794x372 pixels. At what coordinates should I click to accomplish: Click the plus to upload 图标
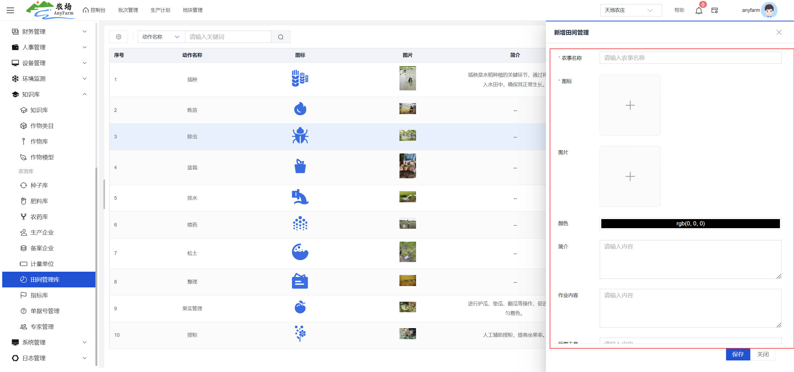tap(630, 105)
